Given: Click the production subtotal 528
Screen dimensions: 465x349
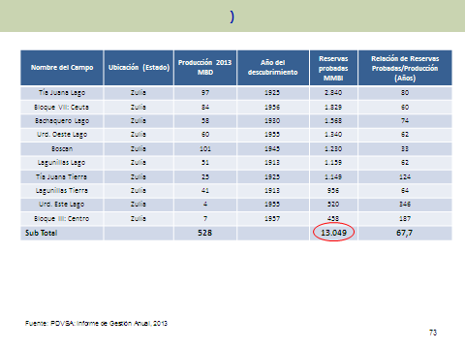Looking at the screenshot, I should tap(205, 233).
